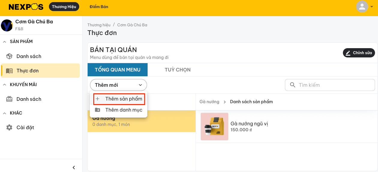The image size is (378, 172).
Task: Click the search magnifier icon
Action: click(x=293, y=85)
